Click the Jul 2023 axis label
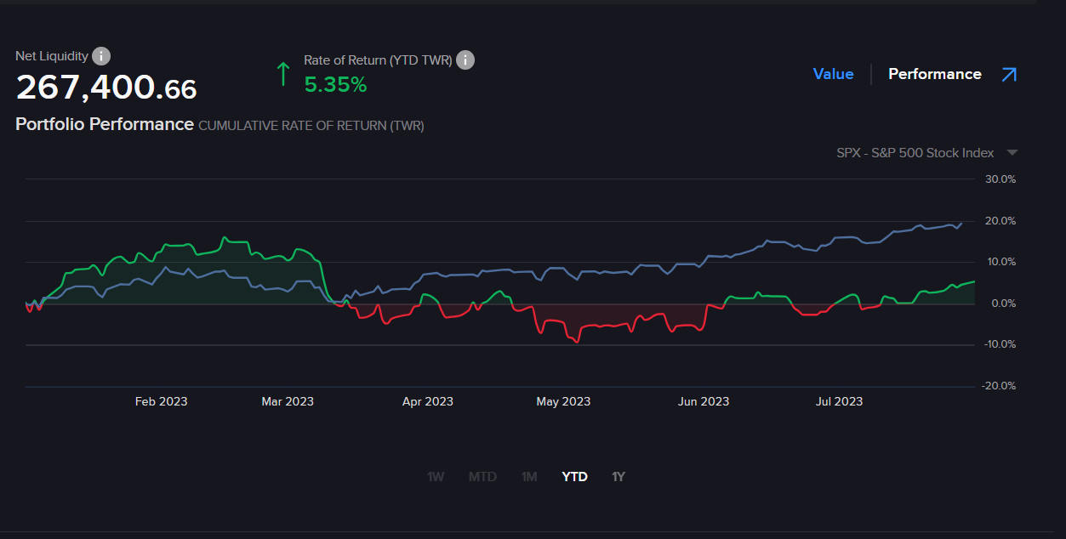The width and height of the screenshot is (1066, 539). tap(839, 401)
